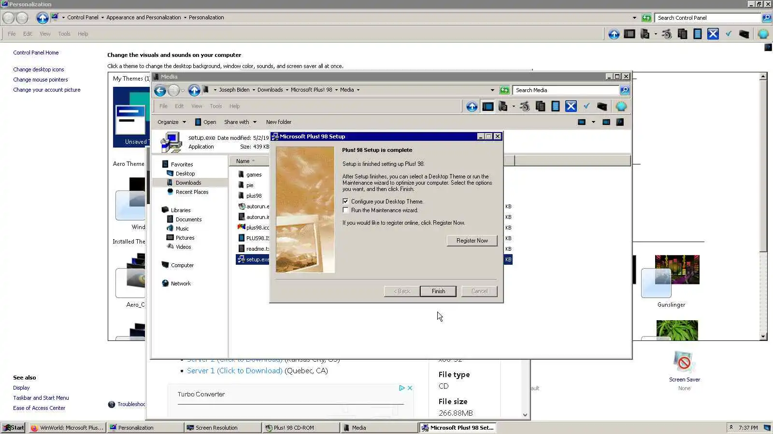Click the search magnifier in Media window
Image resolution: width=773 pixels, height=434 pixels.
click(624, 90)
